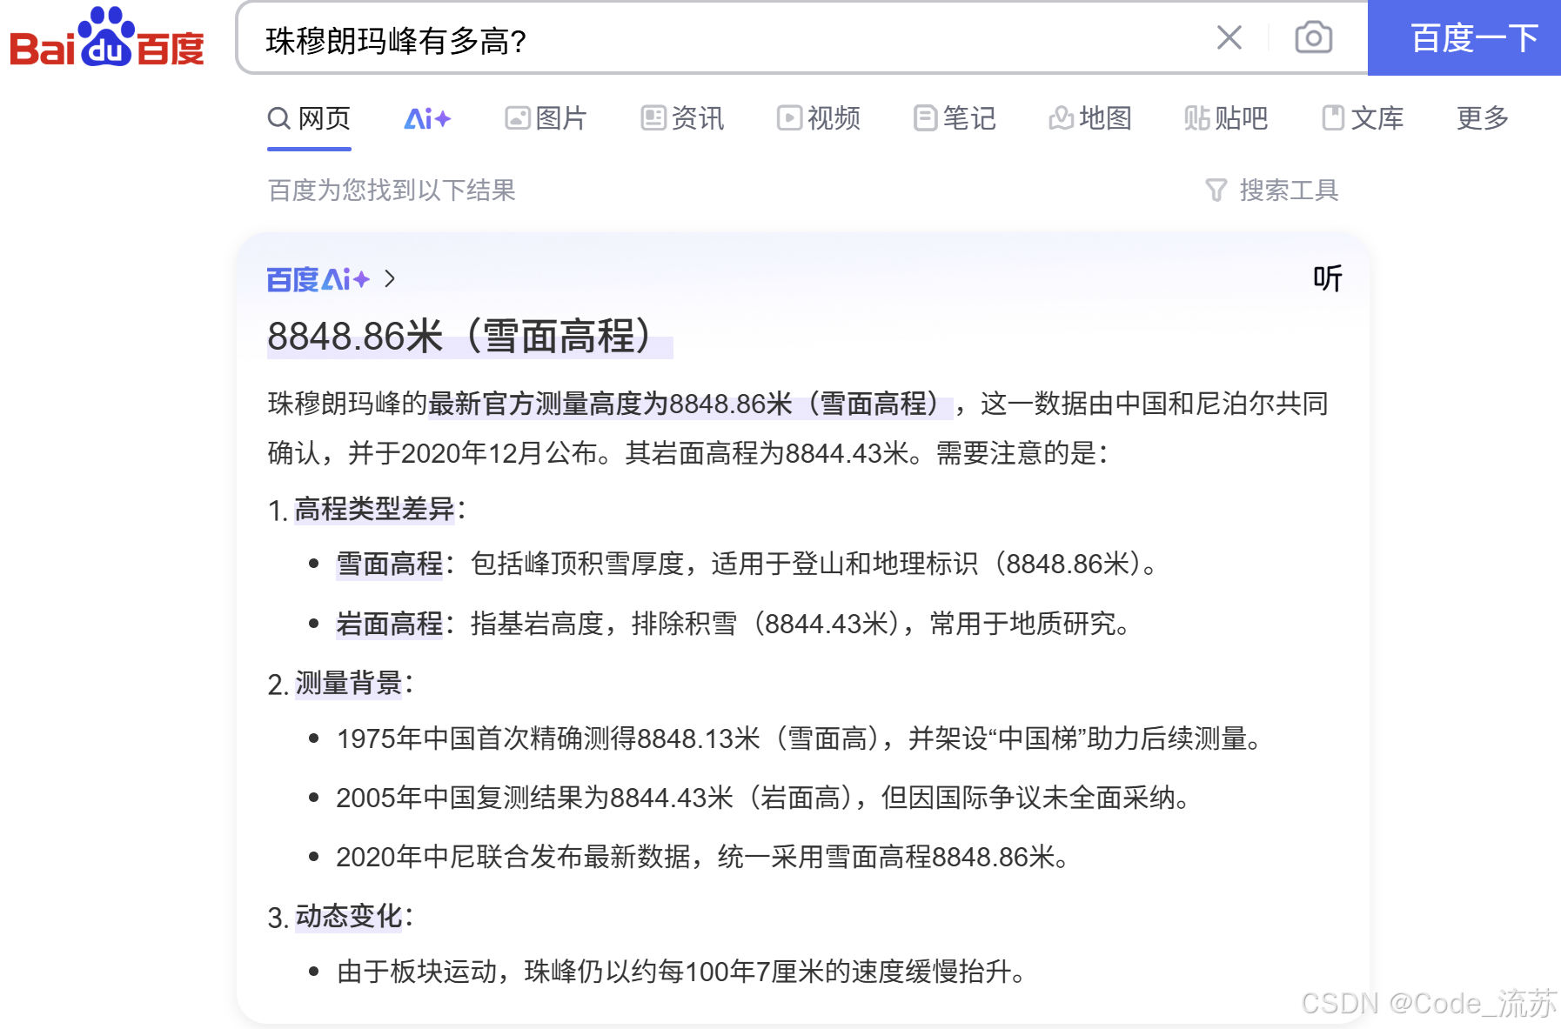Image resolution: width=1561 pixels, height=1029 pixels.
Task: Click the picture icon beside 图片
Action: coord(518,118)
